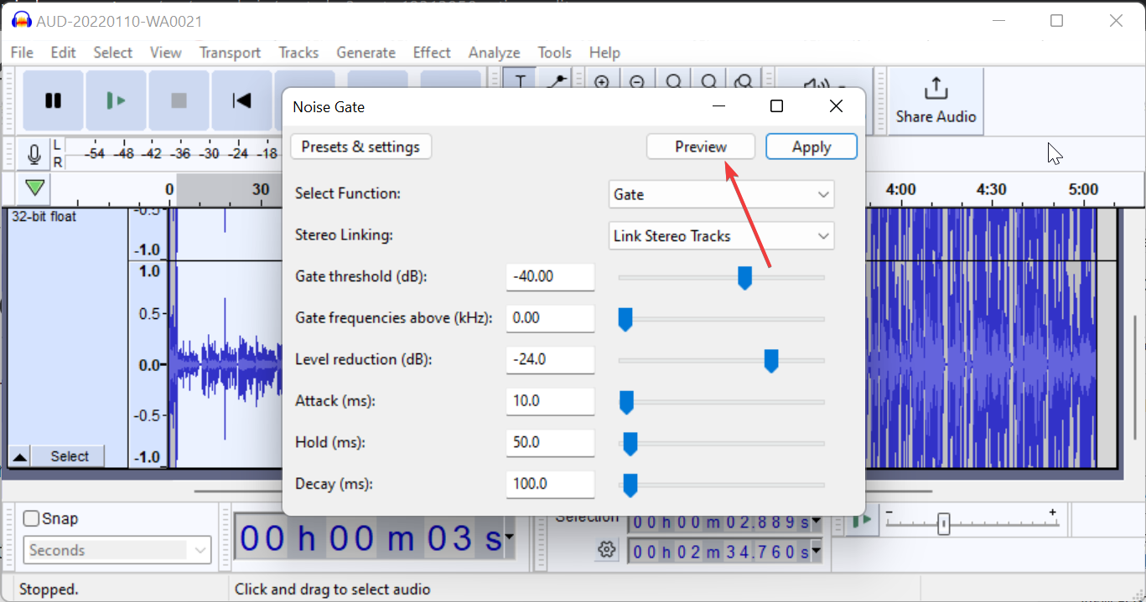Click the speaker playback volume icon
This screenshot has height=602, width=1146.
click(x=816, y=84)
